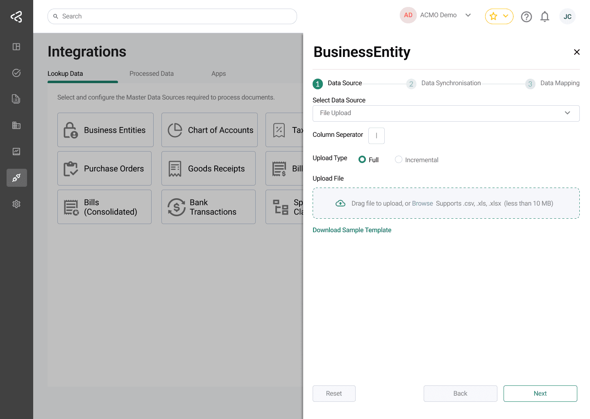Image resolution: width=590 pixels, height=419 pixels.
Task: Switch to the Processed Data tab
Action: (x=152, y=74)
